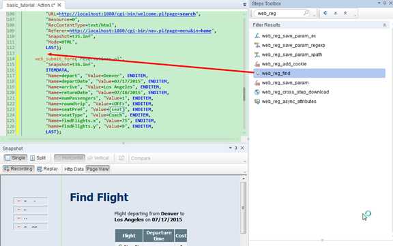
Task: Click the snapshot scrollbar up arrow
Action: [243, 179]
